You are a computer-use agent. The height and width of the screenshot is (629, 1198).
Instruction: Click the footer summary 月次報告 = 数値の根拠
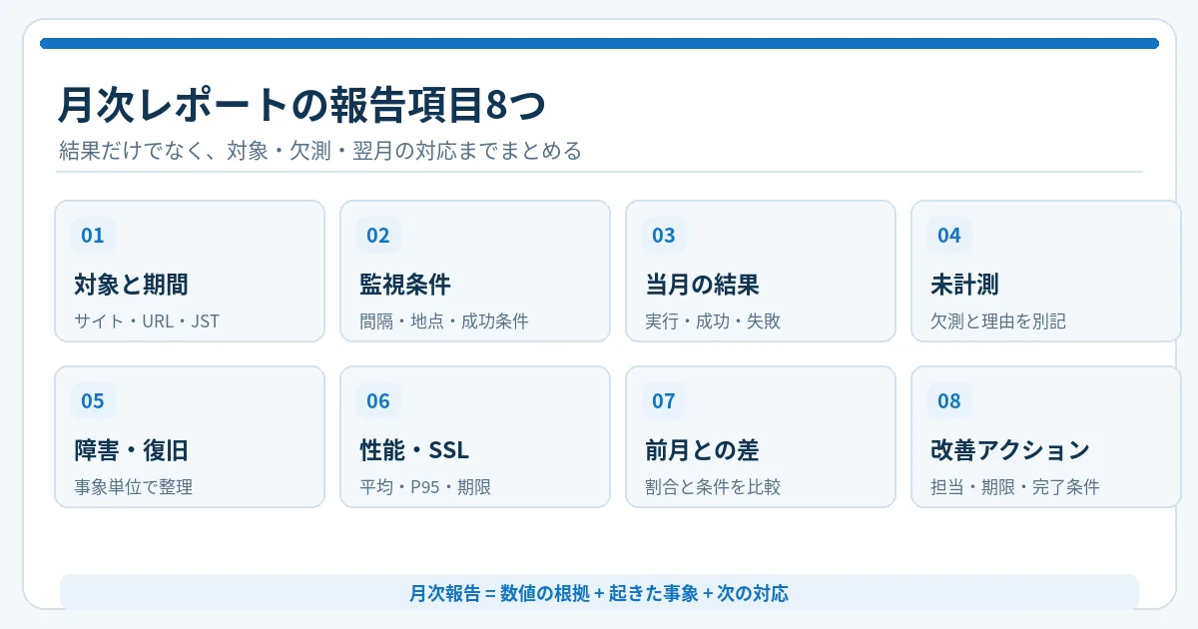[599, 593]
